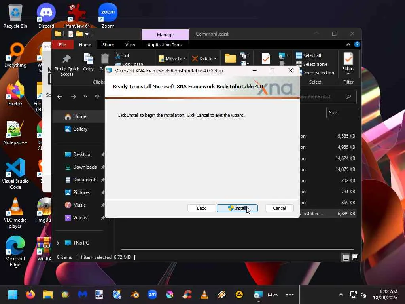This screenshot has height=304, width=405.
Task: Switch to the Home ribbon tab
Action: click(x=85, y=45)
